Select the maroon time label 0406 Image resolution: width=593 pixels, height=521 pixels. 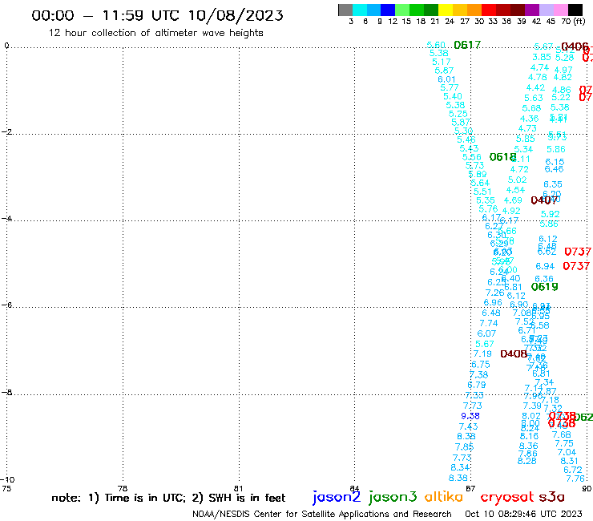(x=575, y=46)
